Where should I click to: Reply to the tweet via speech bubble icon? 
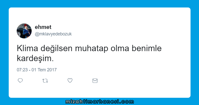20,81
